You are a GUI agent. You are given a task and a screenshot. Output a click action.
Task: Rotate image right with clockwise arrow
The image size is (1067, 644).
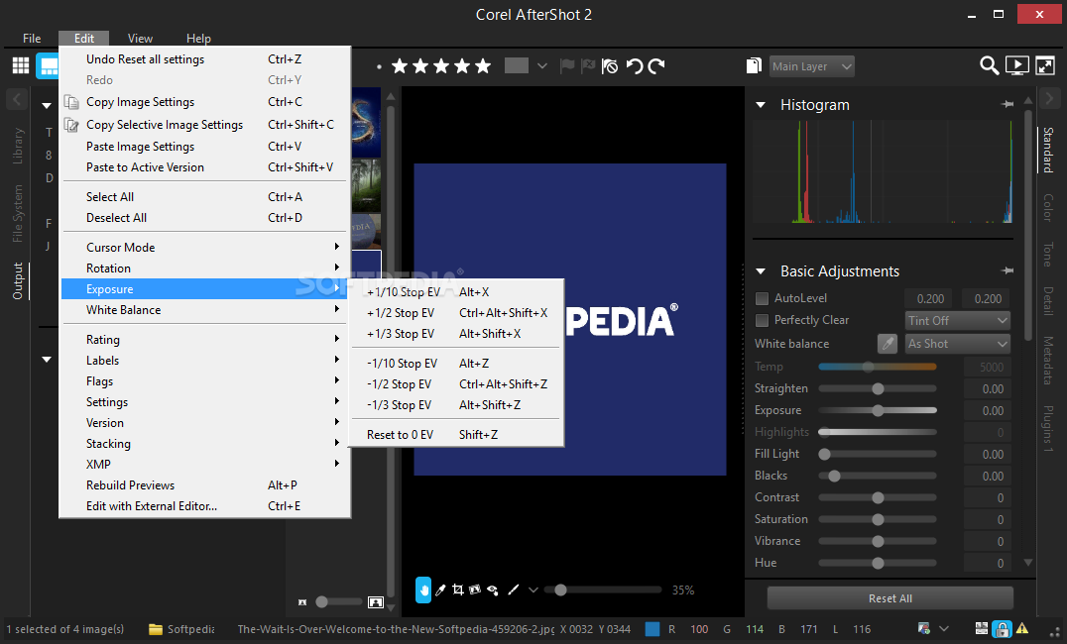point(656,66)
